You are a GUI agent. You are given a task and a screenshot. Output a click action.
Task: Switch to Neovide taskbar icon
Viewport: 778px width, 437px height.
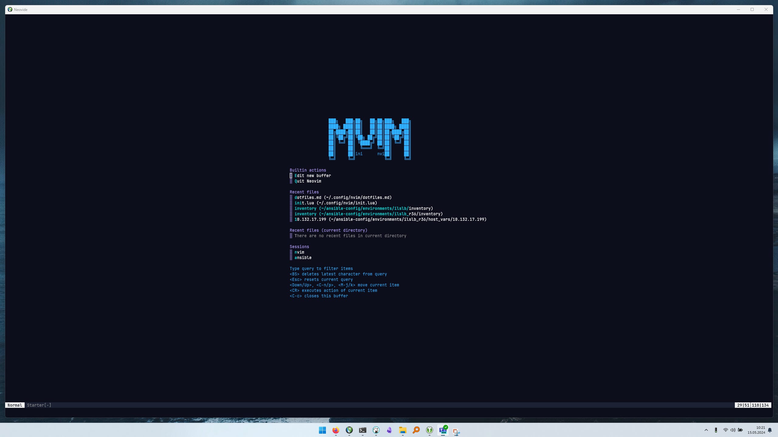[x=349, y=430]
